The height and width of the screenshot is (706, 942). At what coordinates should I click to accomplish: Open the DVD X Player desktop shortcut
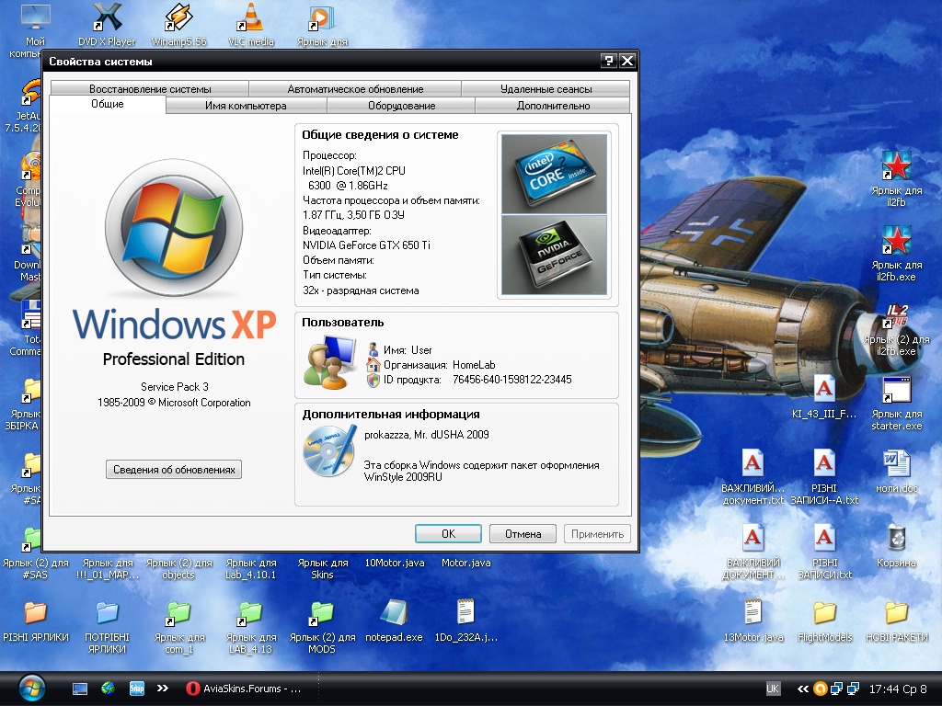107,17
